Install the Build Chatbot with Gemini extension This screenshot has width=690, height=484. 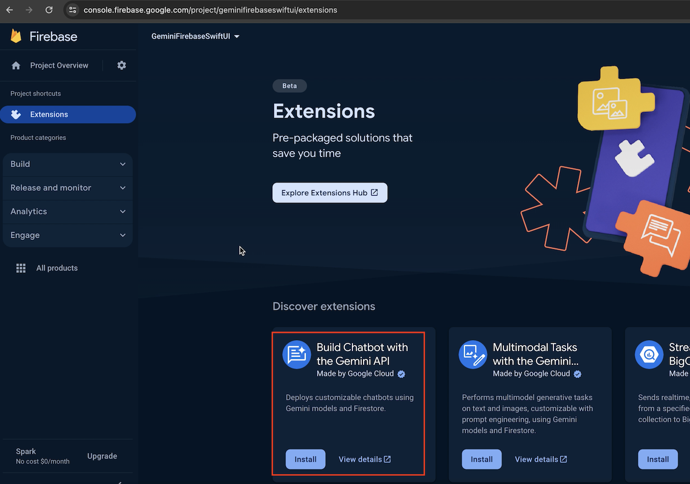pyautogui.click(x=305, y=459)
